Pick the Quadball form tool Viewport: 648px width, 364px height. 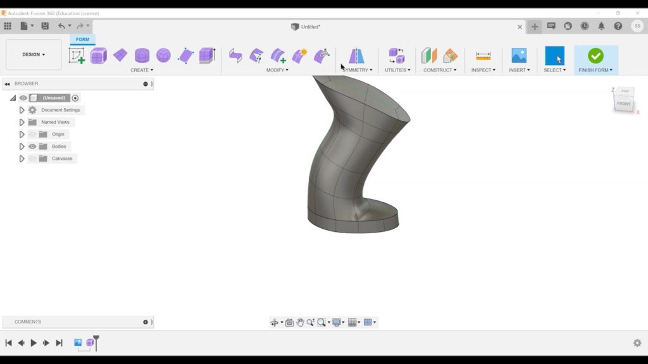[x=163, y=56]
